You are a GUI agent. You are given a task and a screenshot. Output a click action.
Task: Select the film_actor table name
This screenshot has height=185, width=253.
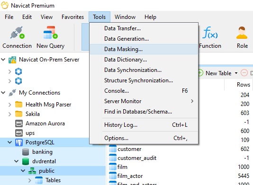pos(130,176)
